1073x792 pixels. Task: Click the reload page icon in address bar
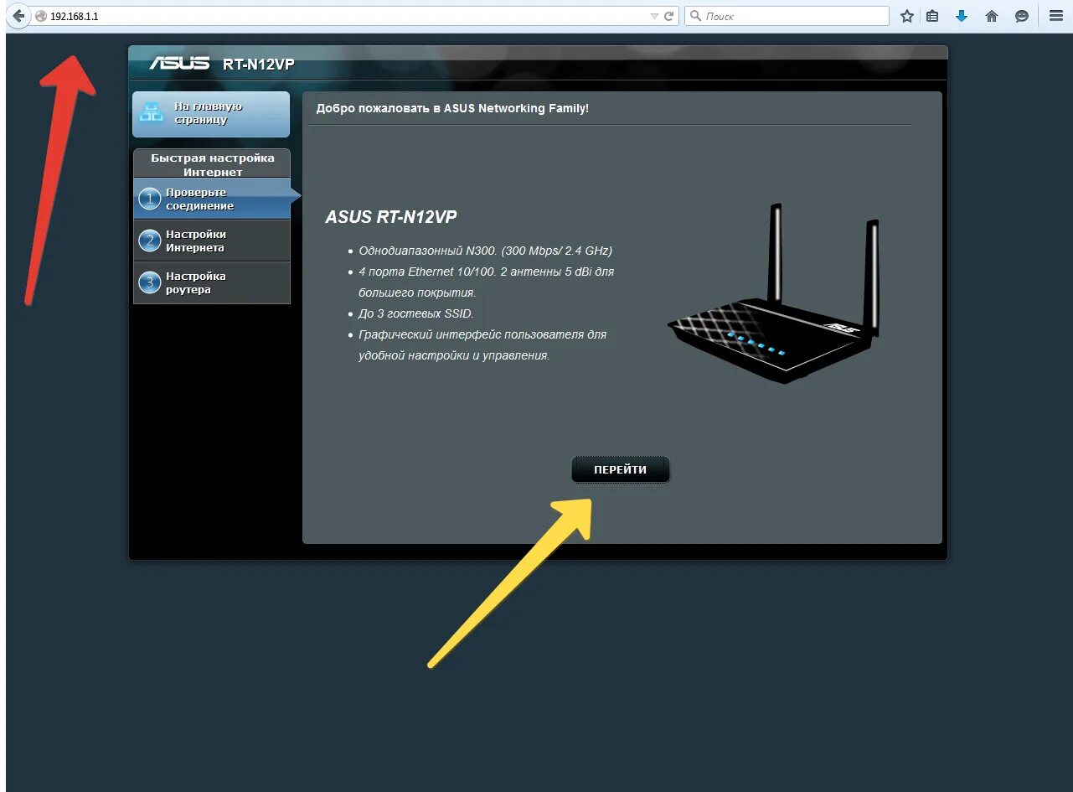[668, 16]
